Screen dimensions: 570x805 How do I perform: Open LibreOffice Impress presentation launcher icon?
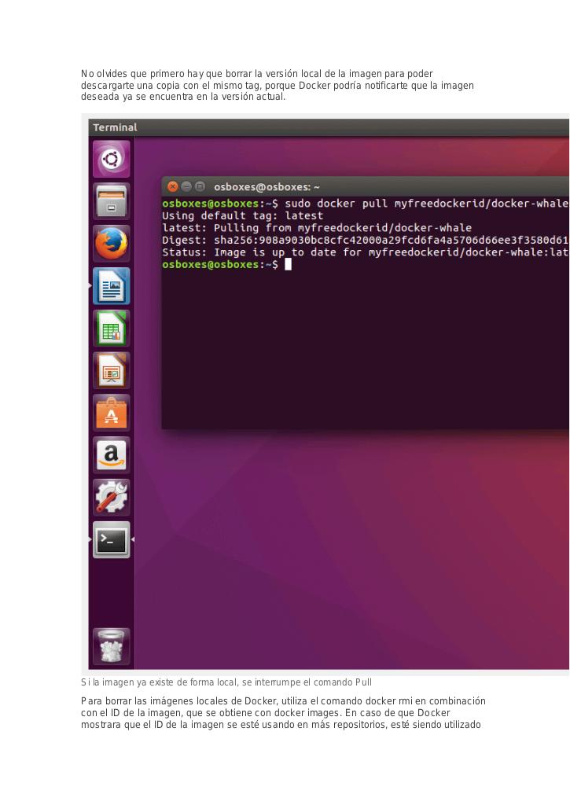[x=112, y=371]
